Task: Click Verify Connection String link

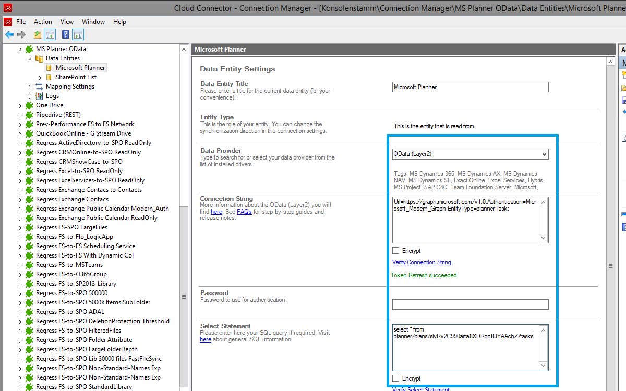Action: click(x=422, y=262)
